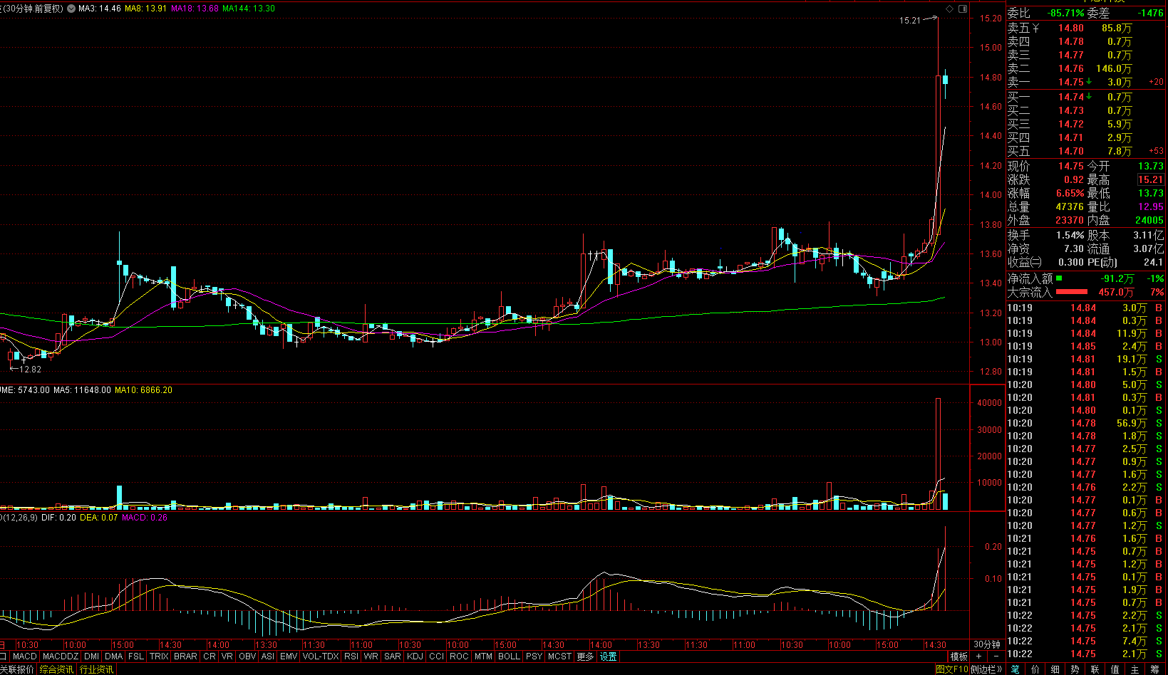Open 图文F10 company info
The width and height of the screenshot is (1168, 675).
click(952, 669)
